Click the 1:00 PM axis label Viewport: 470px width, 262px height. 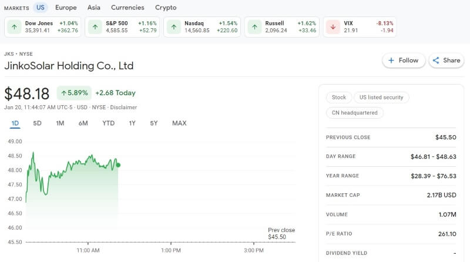pyautogui.click(x=171, y=250)
